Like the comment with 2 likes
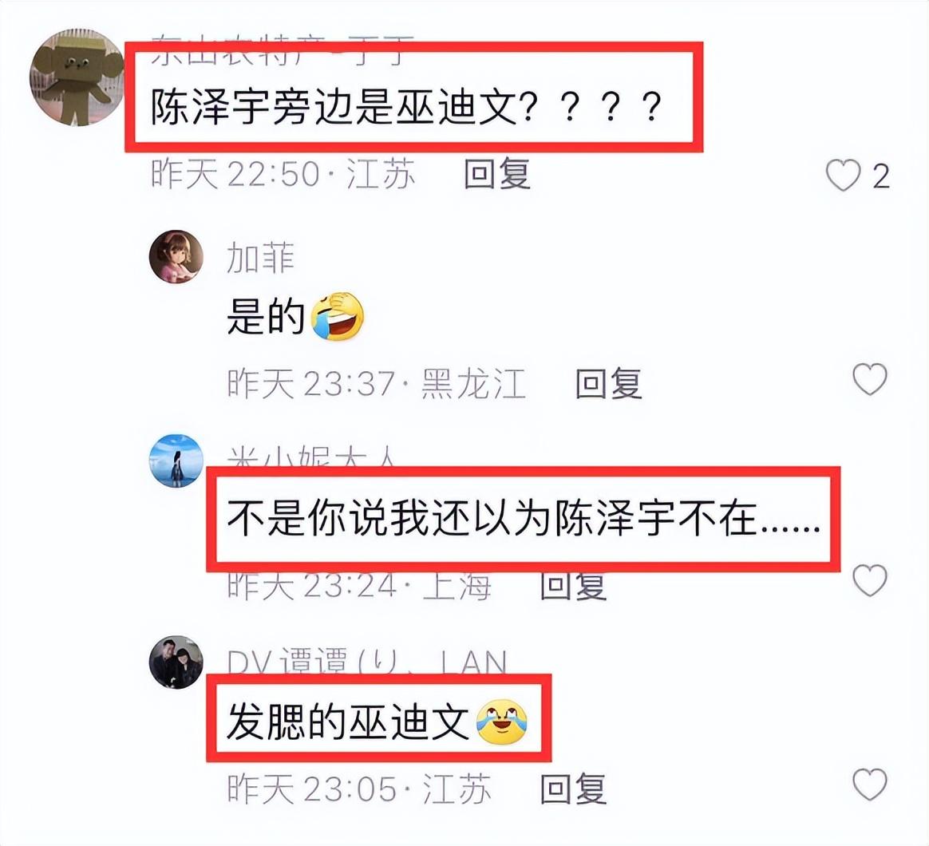929x846 pixels. coord(843,176)
